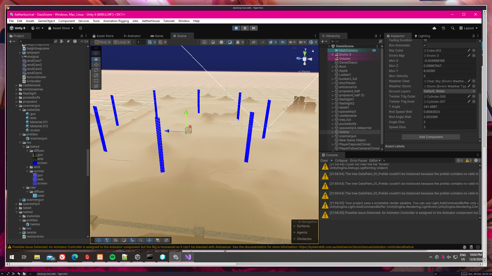Select the Rotate tool in scene toolbar
The width and height of the screenshot is (492, 276).
coord(96,70)
